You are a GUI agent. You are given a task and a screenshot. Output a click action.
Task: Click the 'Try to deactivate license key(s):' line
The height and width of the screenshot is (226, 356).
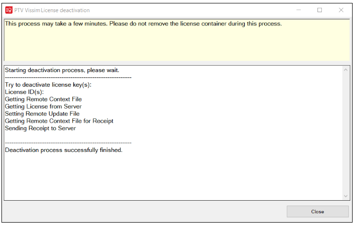[48, 85]
